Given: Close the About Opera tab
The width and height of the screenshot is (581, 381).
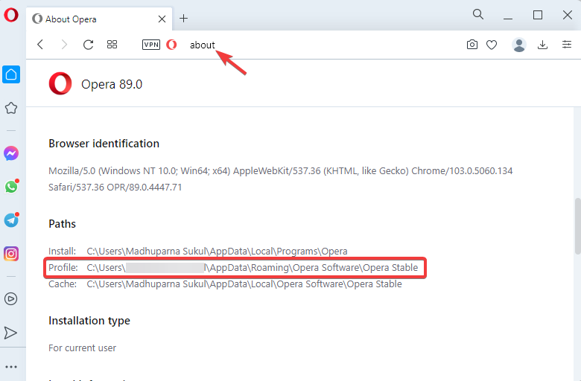Looking at the screenshot, I should (x=162, y=19).
